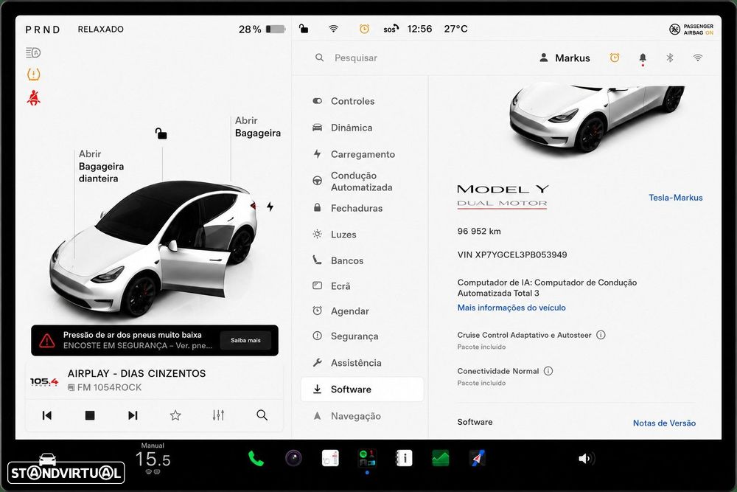Tap the status bar unlocked padlock icon
The width and height of the screenshot is (737, 492).
304,29
